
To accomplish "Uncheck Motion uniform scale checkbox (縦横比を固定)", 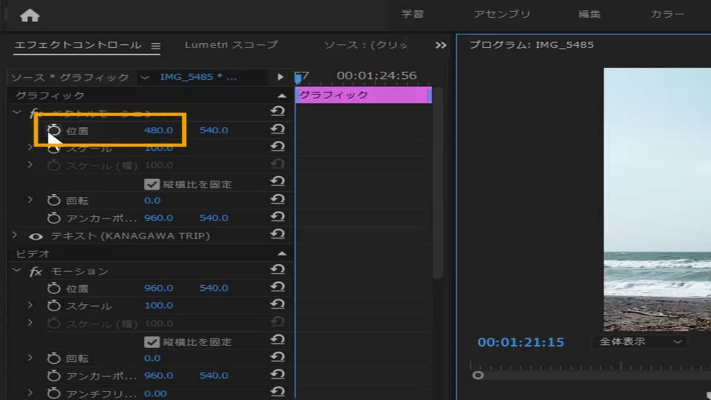I will pos(151,342).
